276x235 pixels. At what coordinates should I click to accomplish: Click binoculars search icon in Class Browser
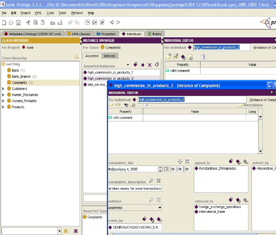tap(66, 231)
